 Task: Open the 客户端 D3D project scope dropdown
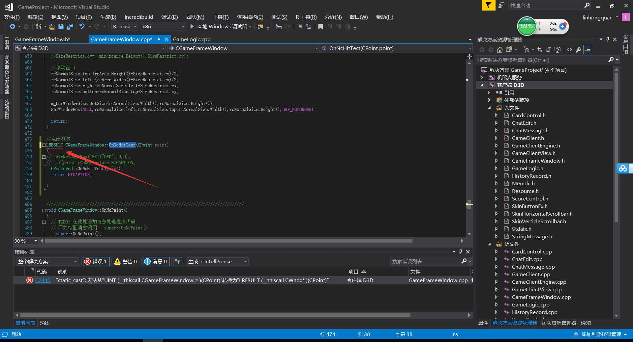tap(90, 48)
